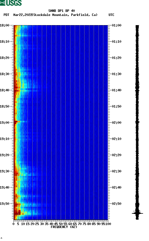Click the '02:10' UTC time label
The image size is (149, 241).
click(x=117, y=139)
